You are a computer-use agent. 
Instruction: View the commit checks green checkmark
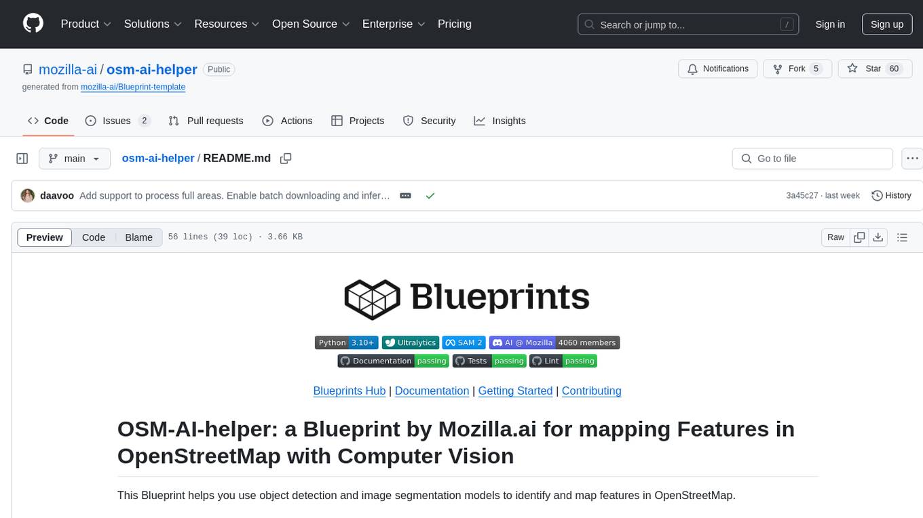tap(430, 195)
